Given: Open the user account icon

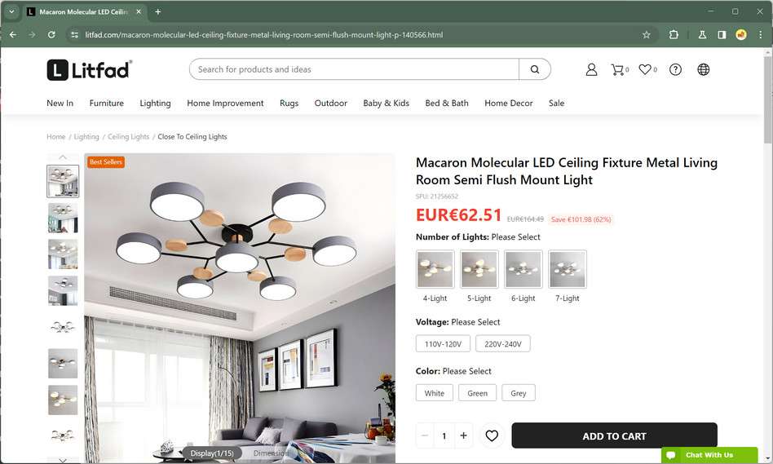Looking at the screenshot, I should point(591,69).
